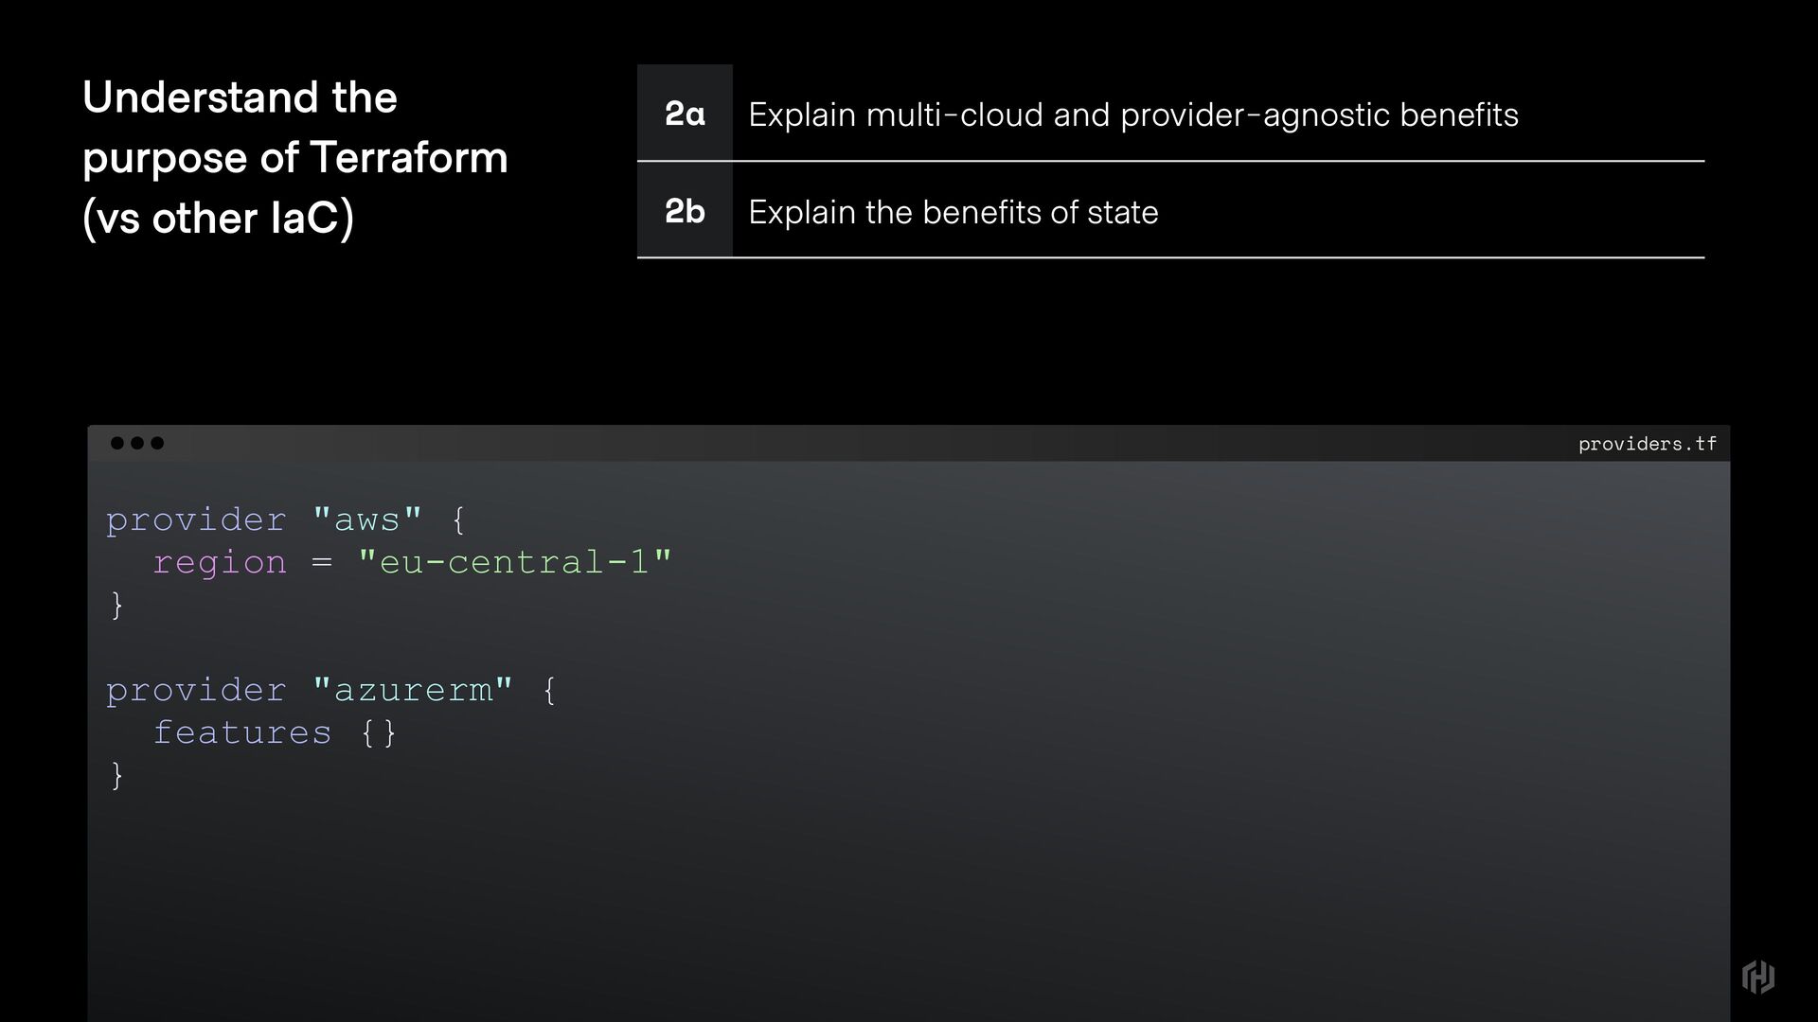
Task: Click the third window dot in code panel
Action: click(157, 443)
